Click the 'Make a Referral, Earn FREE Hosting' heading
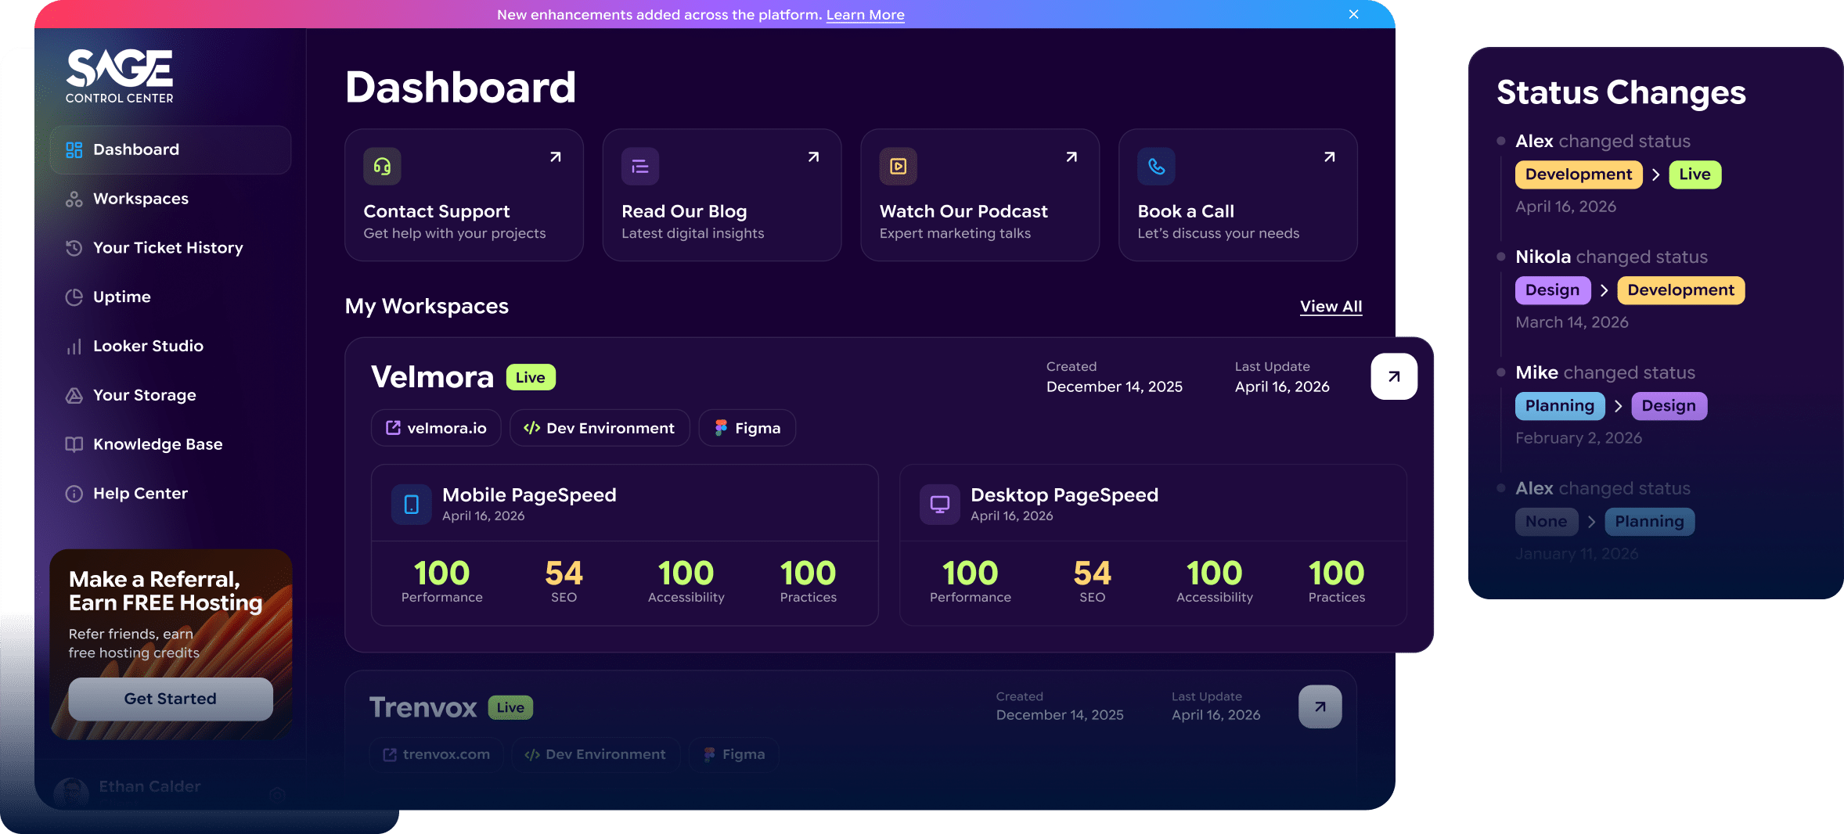 click(166, 591)
